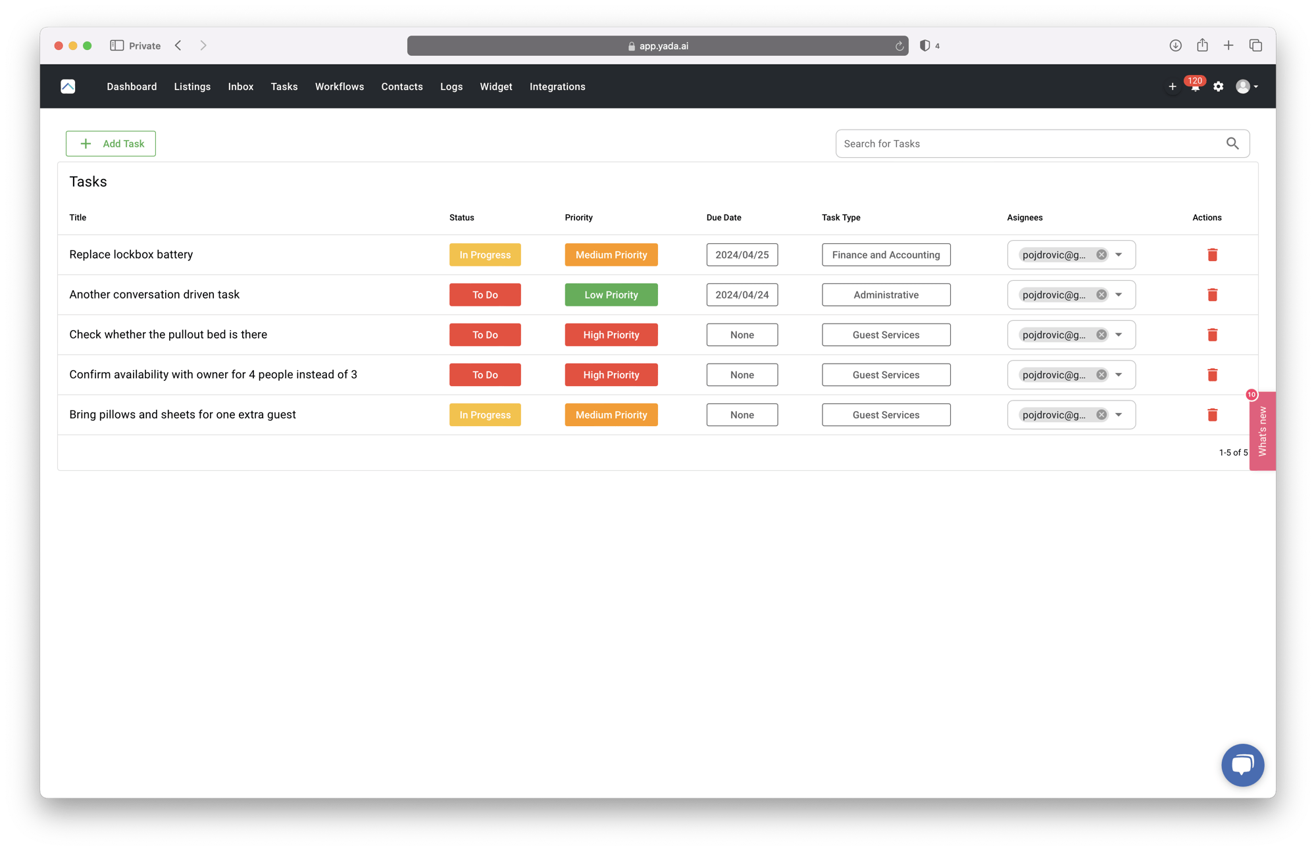Open the user account avatar menu
This screenshot has width=1316, height=851.
pos(1246,87)
